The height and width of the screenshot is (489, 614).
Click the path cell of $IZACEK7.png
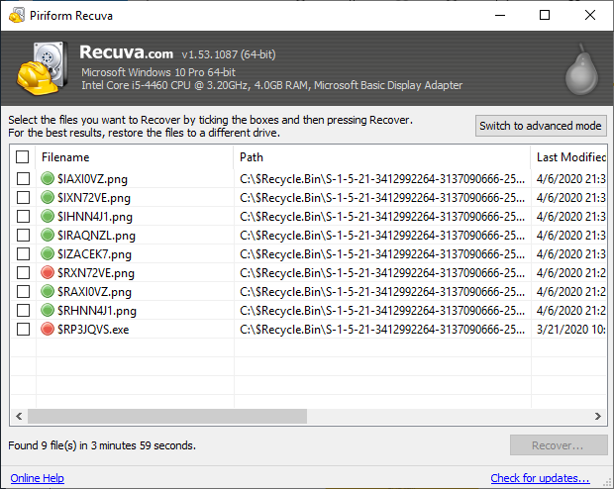(x=382, y=254)
